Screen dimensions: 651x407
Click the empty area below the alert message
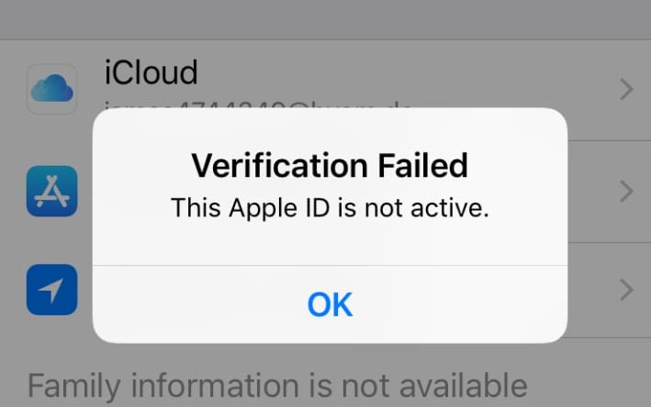[330, 243]
